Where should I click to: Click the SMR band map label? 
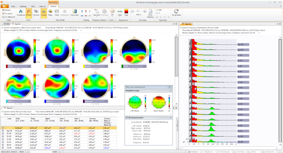click(134, 66)
